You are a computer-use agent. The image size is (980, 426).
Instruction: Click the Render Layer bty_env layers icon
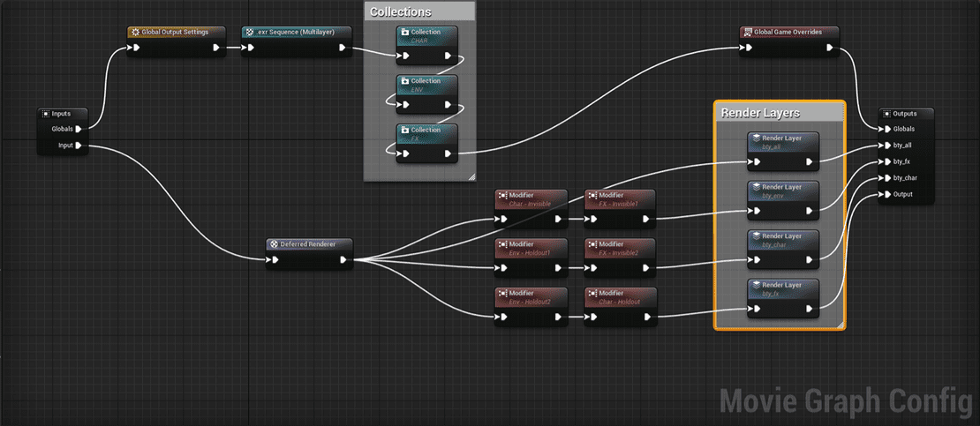point(756,187)
